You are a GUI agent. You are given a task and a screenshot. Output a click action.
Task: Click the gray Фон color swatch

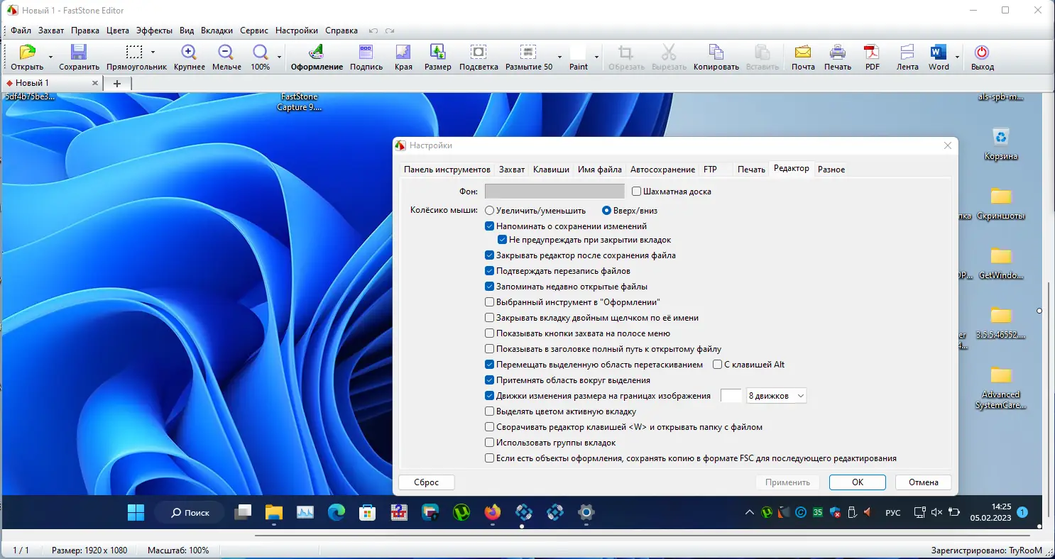554,192
